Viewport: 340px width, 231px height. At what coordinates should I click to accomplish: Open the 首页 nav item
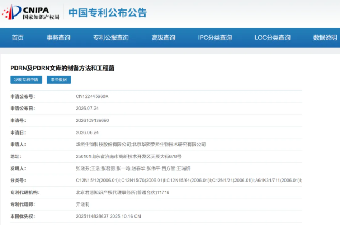18,38
